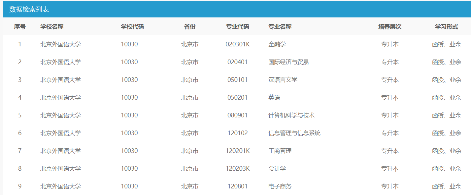This screenshot has height=195, width=471.
Task: Click row number 7 in 序号 column
Action: pyautogui.click(x=20, y=151)
